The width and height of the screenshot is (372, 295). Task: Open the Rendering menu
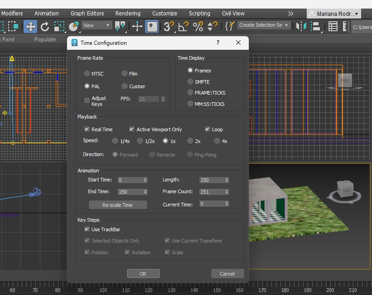pyautogui.click(x=128, y=14)
